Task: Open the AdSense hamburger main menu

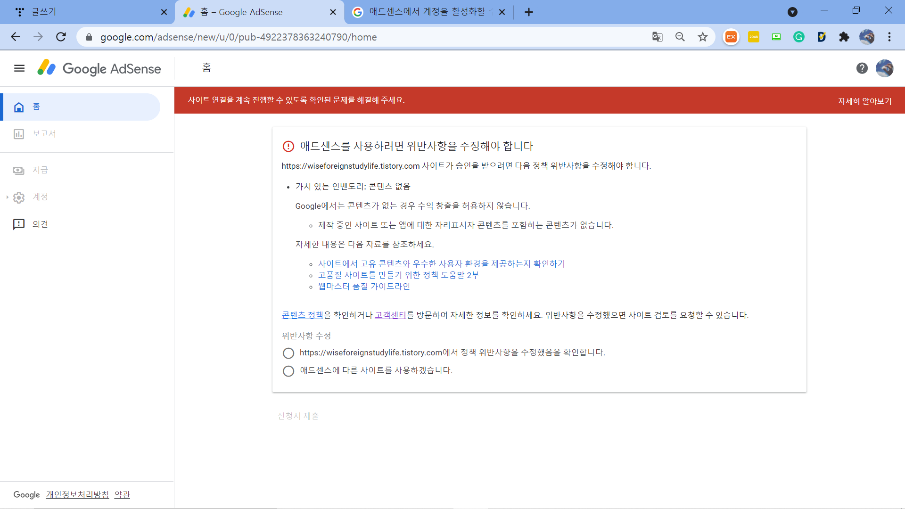Action: [19, 69]
